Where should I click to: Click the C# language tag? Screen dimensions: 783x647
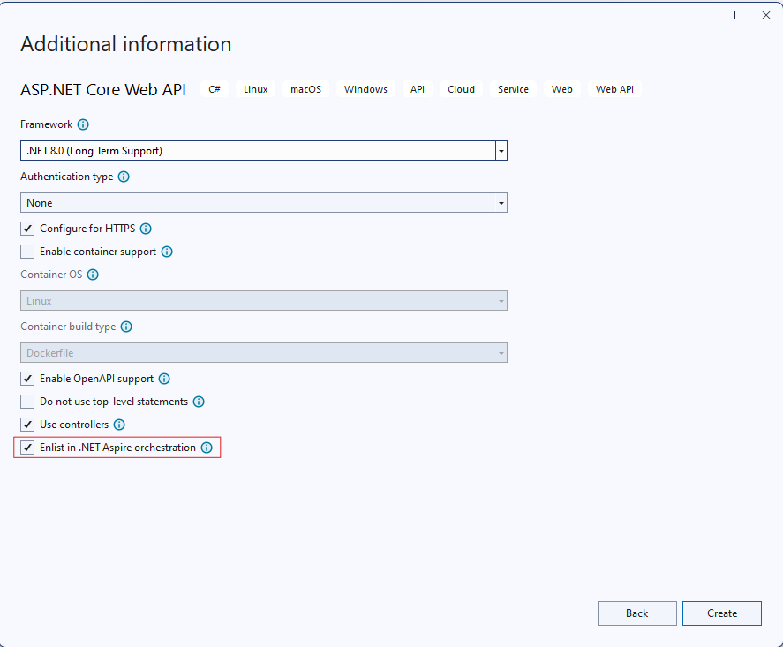click(x=215, y=89)
